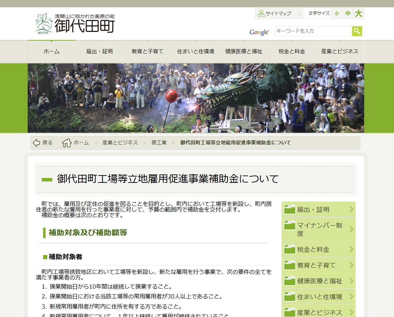394x317 pixels.
Task: Click the dragon festival banner image
Action: [196, 98]
